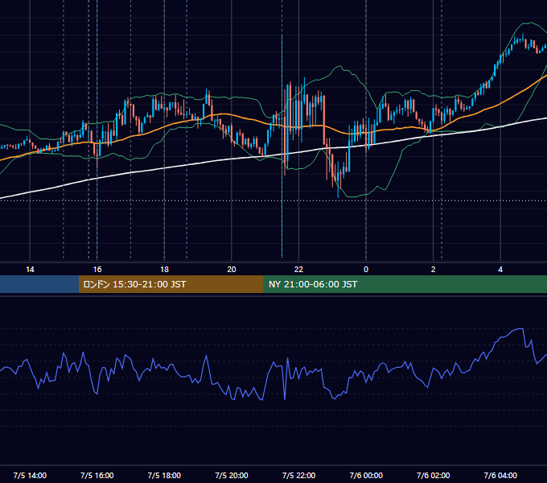Click the 7/5 14:00 date label

point(30,475)
